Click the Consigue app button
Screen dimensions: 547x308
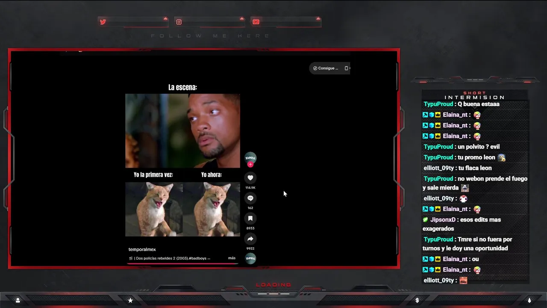click(x=326, y=68)
